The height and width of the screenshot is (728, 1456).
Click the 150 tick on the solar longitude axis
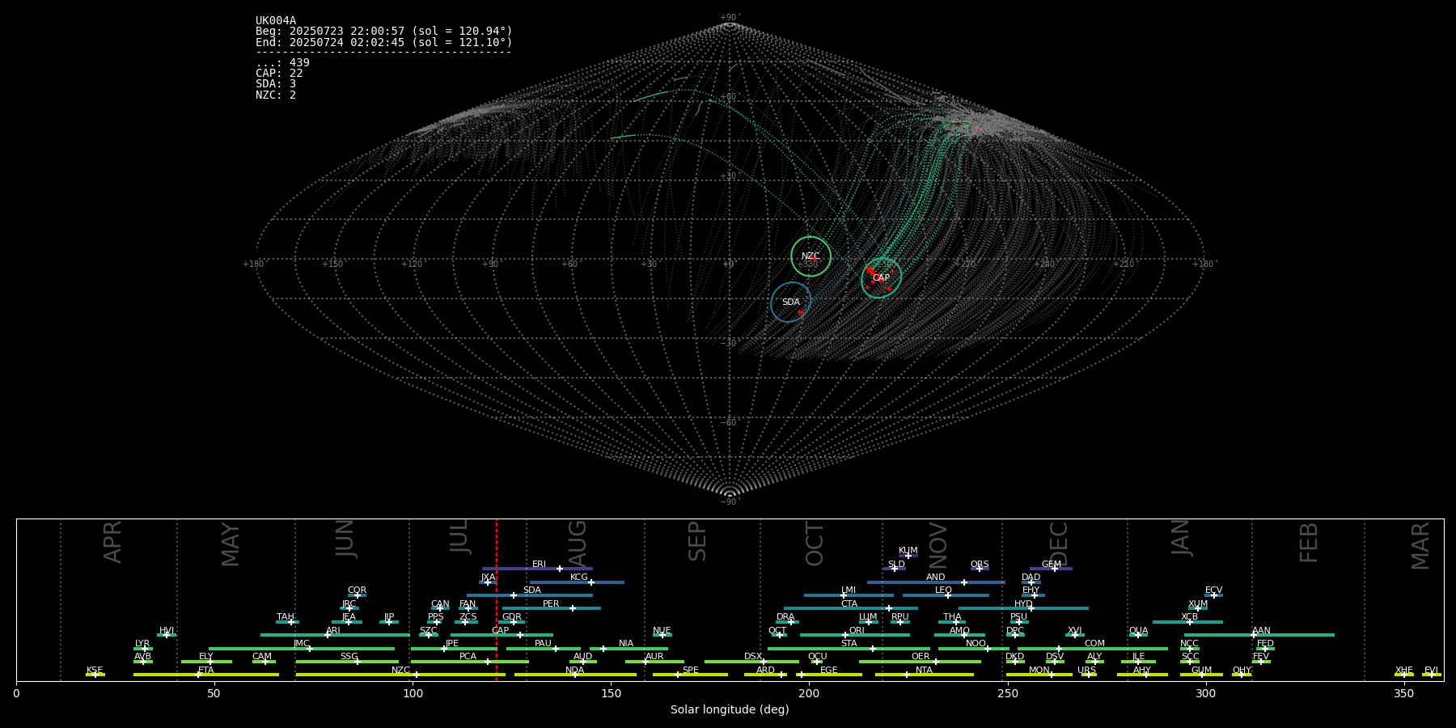pyautogui.click(x=611, y=693)
